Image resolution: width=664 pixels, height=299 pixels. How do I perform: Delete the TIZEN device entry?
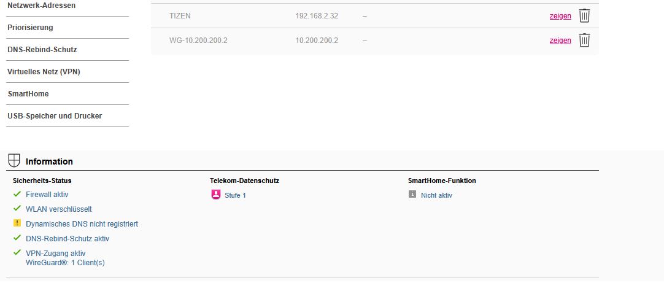click(584, 16)
